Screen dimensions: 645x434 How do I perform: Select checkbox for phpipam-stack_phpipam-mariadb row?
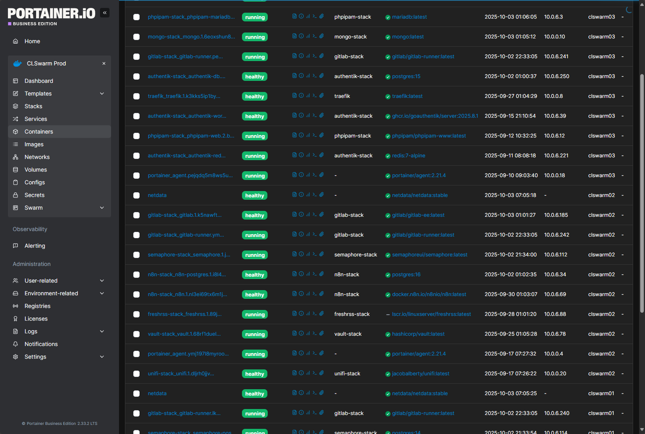136,17
